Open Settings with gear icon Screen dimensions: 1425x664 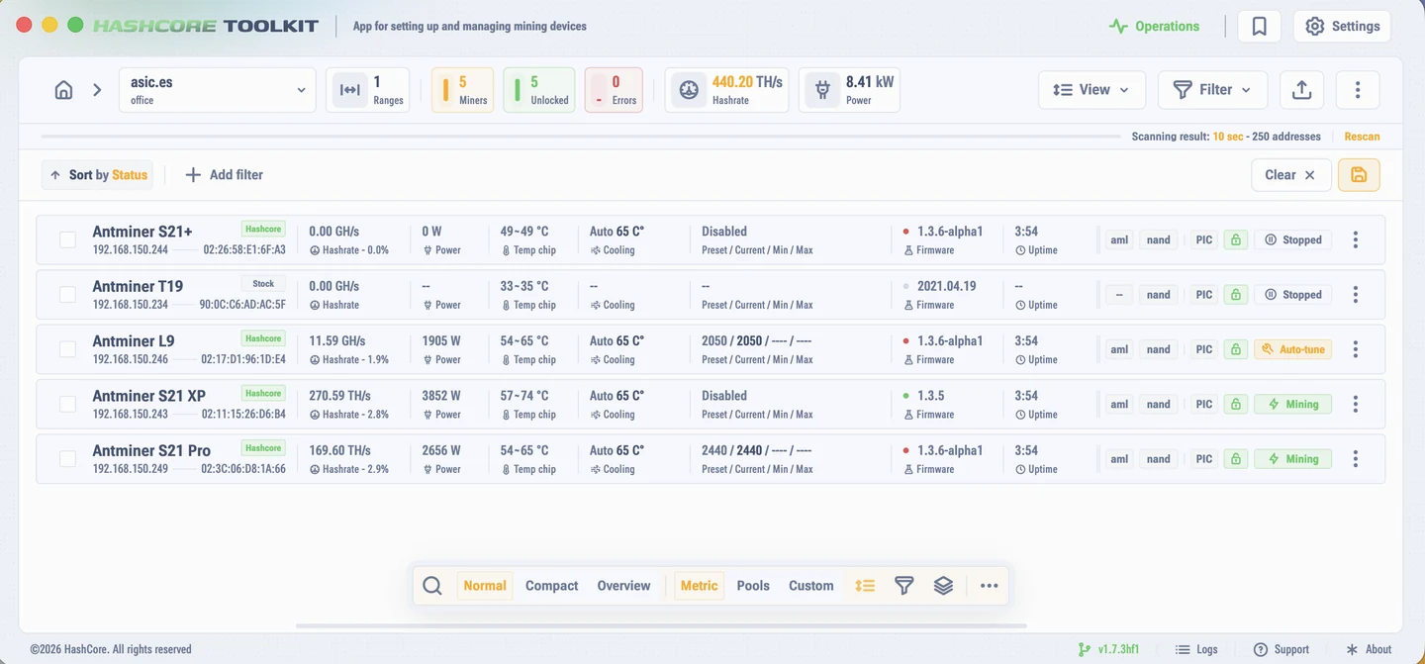point(1342,27)
